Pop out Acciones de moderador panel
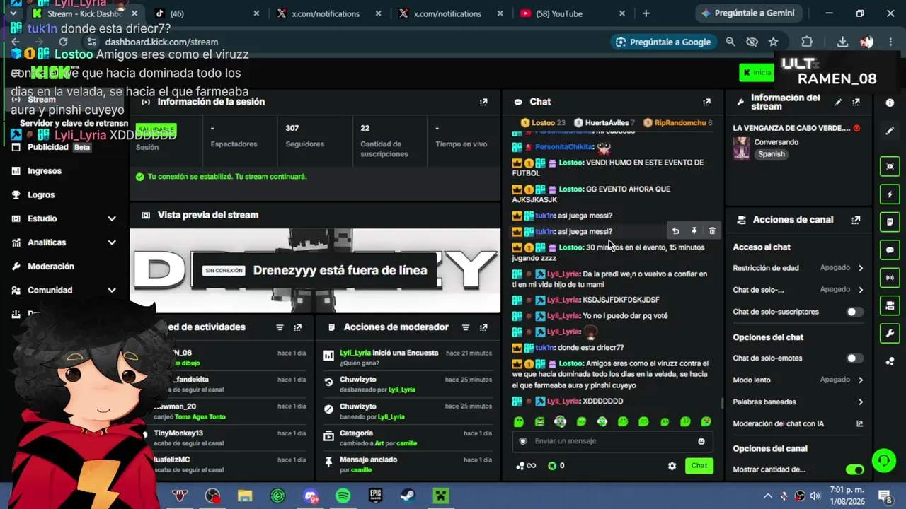Image resolution: width=906 pixels, height=509 pixels. coord(483,327)
